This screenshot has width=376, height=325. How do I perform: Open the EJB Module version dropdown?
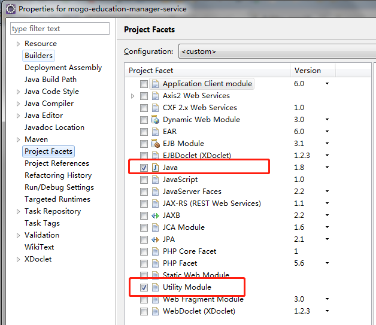(327, 143)
